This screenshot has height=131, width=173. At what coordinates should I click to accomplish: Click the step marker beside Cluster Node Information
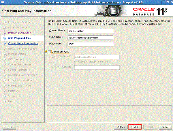(x=5, y=43)
